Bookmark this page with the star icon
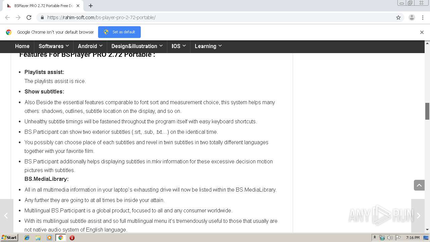The height and width of the screenshot is (242, 430). (398, 17)
